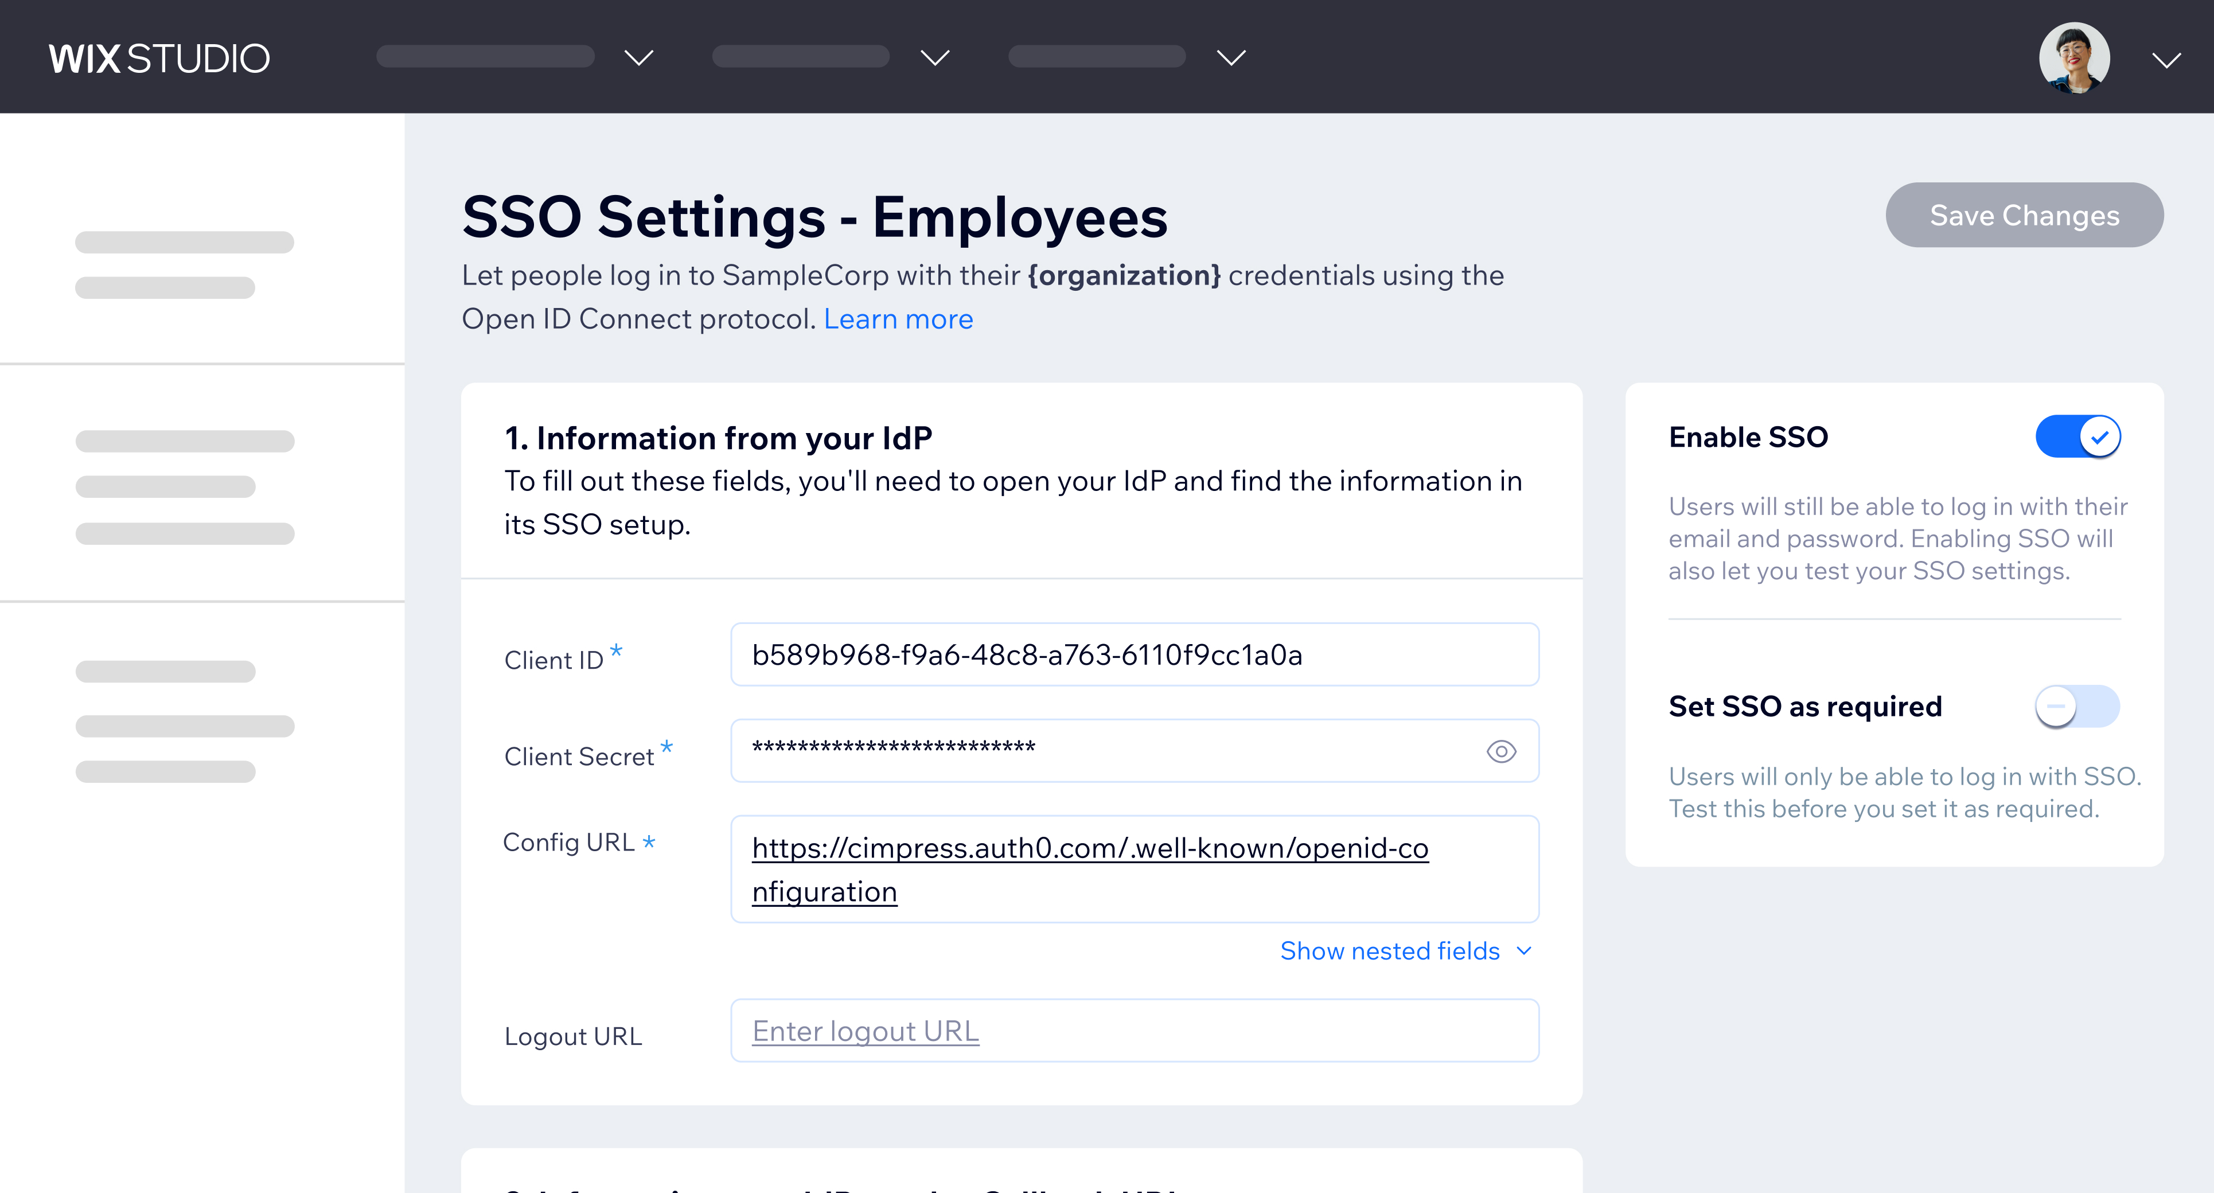Click into the Client ID field
Image resolution: width=2214 pixels, height=1193 pixels.
coord(1135,655)
